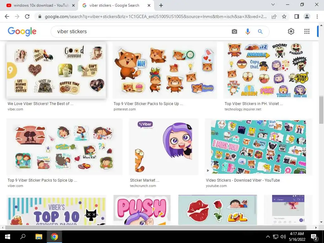Click the horizontal scrollbar left arrow

[3, 228]
